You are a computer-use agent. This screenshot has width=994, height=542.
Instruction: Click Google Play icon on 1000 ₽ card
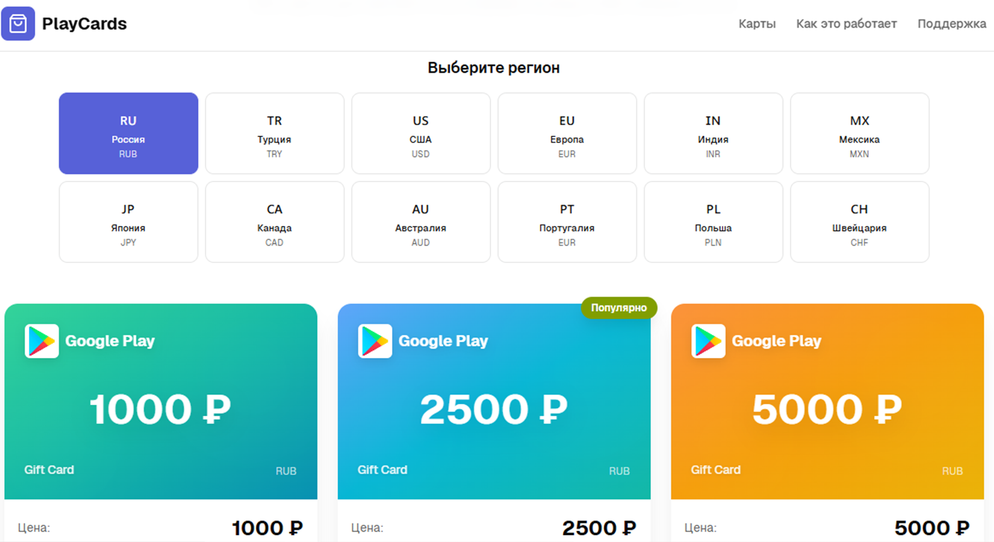(41, 341)
